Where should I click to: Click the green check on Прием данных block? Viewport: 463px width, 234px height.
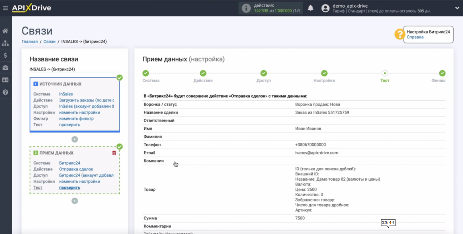tap(120, 147)
